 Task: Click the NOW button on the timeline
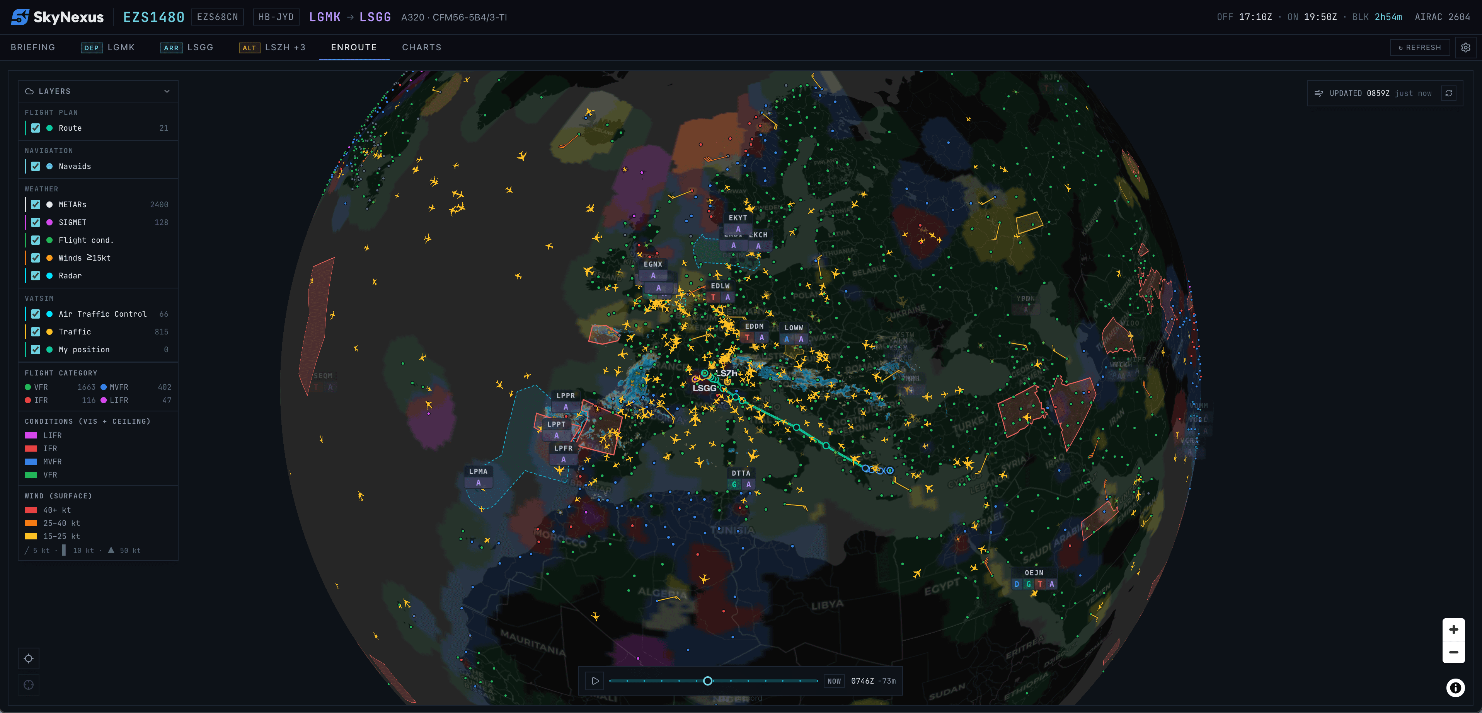[x=834, y=681]
